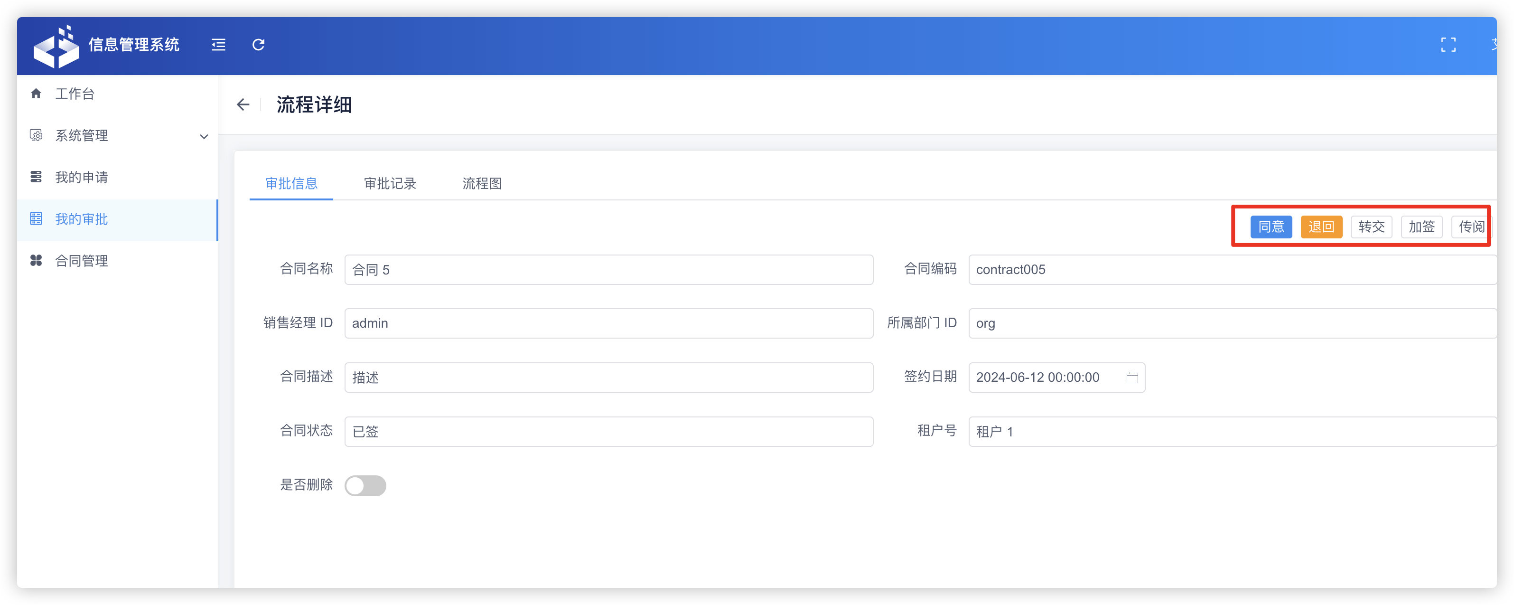Expand the 系统管理 menu chevron
This screenshot has width=1514, height=605.
[204, 136]
